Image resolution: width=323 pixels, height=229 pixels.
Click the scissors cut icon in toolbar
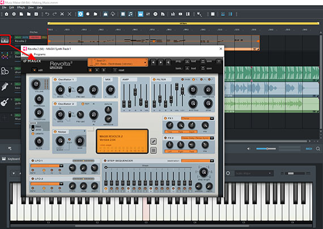click(x=62, y=14)
